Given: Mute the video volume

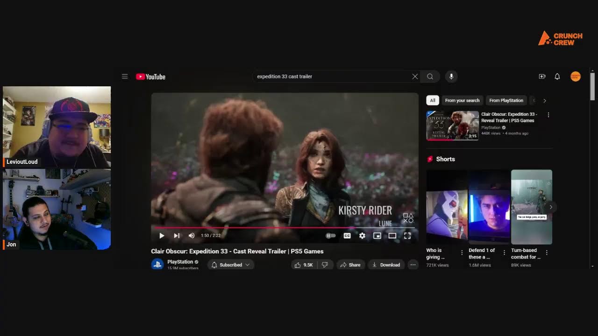Looking at the screenshot, I should 192,236.
